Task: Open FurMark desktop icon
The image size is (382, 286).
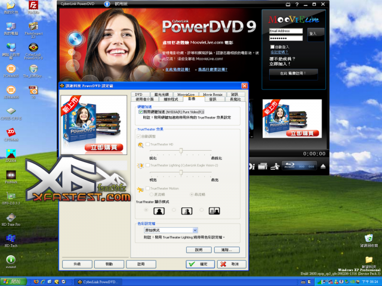Action: coord(11,178)
